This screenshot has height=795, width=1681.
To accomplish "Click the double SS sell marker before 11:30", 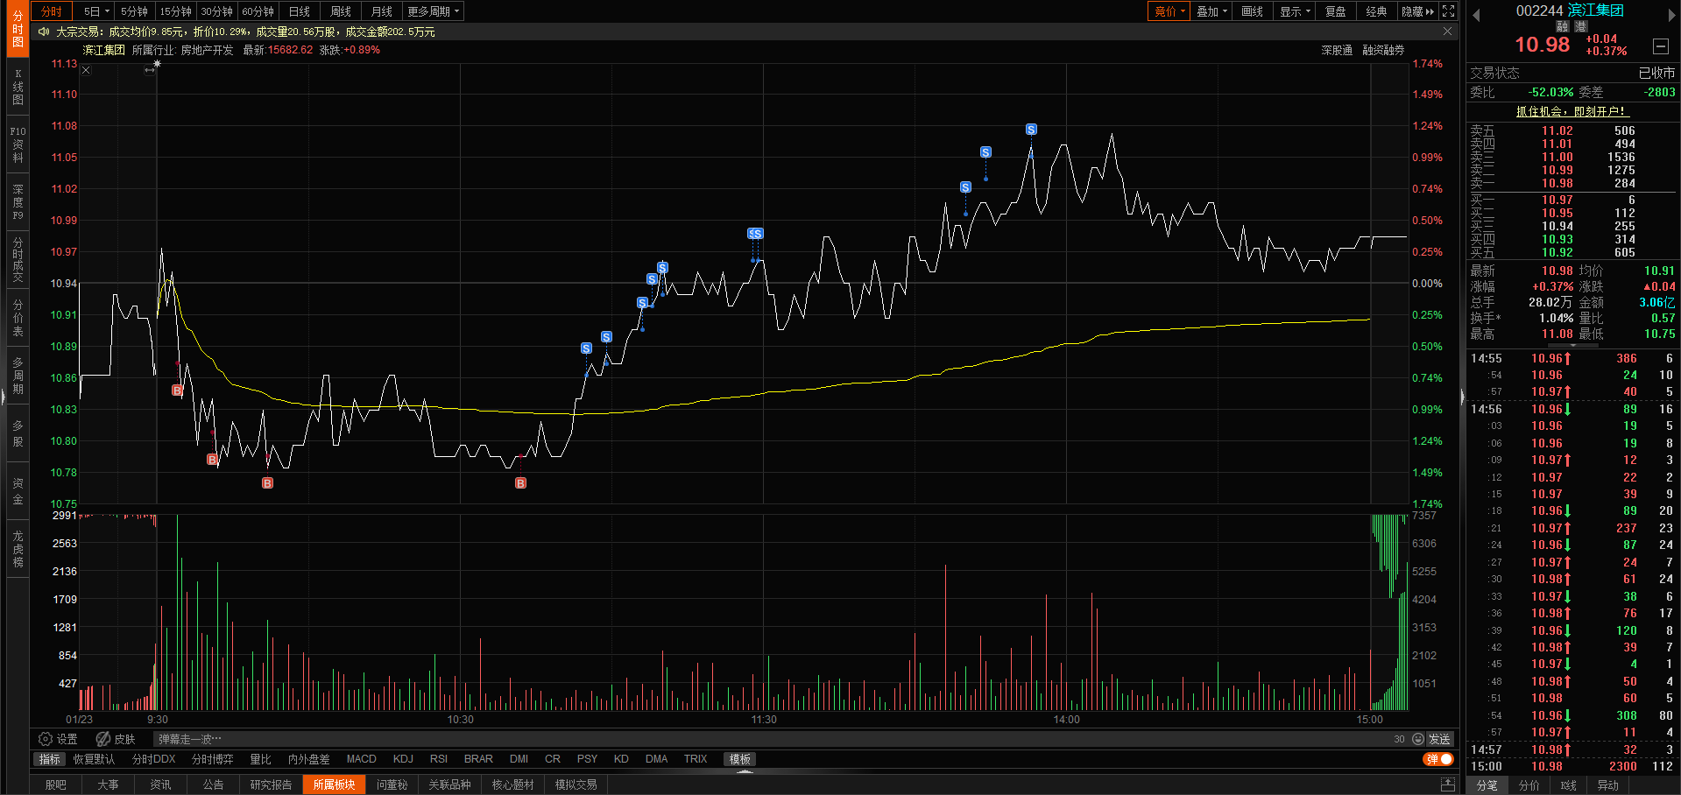I will coord(755,234).
